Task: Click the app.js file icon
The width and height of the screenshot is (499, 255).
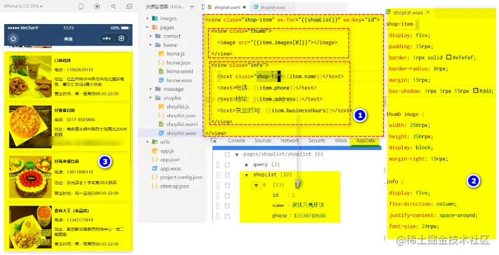Action: 155,151
